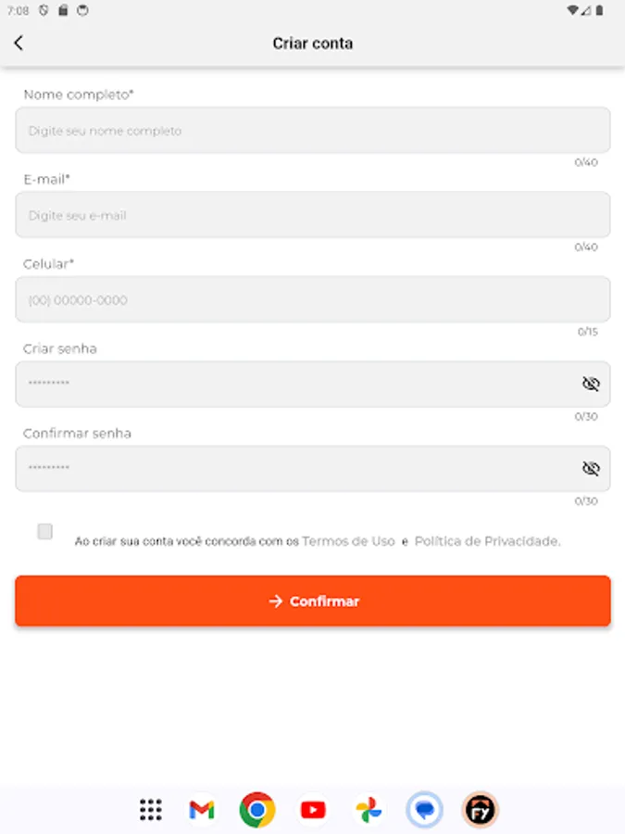Open Google Photos from the dock
Image resolution: width=625 pixels, height=834 pixels.
tap(368, 809)
